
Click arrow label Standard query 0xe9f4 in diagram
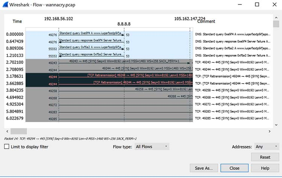tap(90, 33)
